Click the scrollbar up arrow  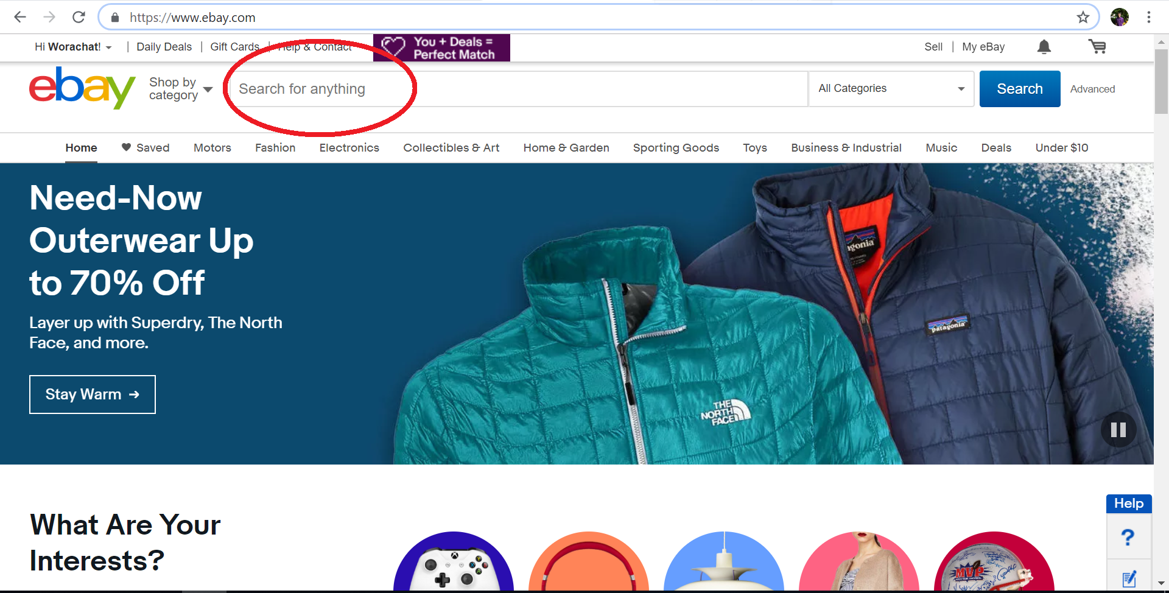point(1161,42)
